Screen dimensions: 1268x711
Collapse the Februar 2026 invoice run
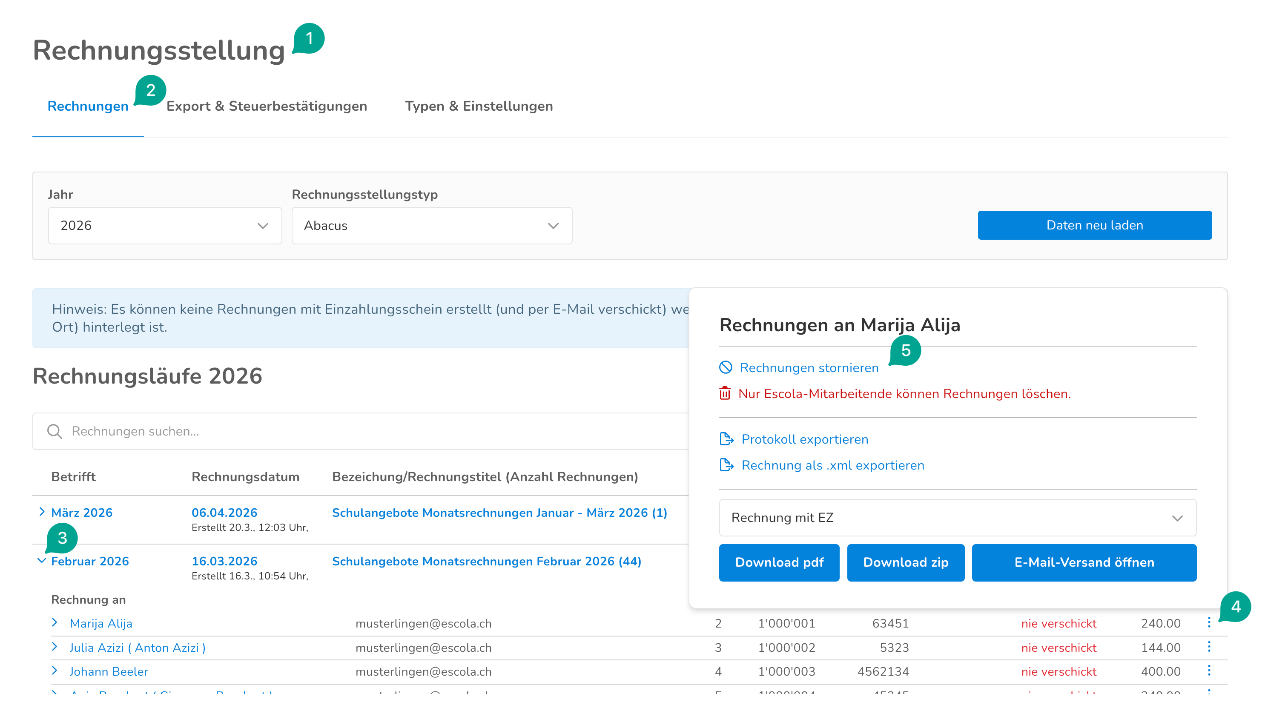(42, 560)
